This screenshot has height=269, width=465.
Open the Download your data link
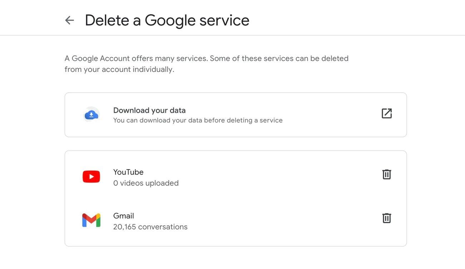[x=149, y=110]
